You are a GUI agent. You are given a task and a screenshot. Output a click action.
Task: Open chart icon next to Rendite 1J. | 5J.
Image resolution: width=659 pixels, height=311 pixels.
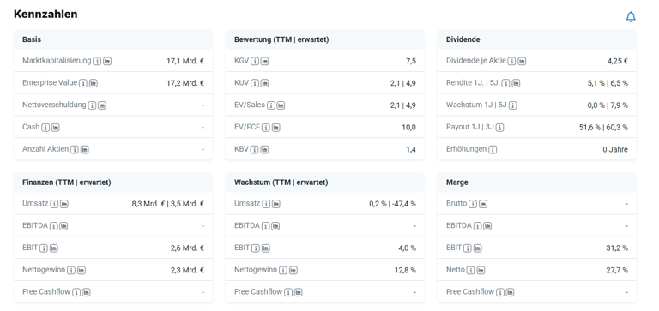coord(516,83)
